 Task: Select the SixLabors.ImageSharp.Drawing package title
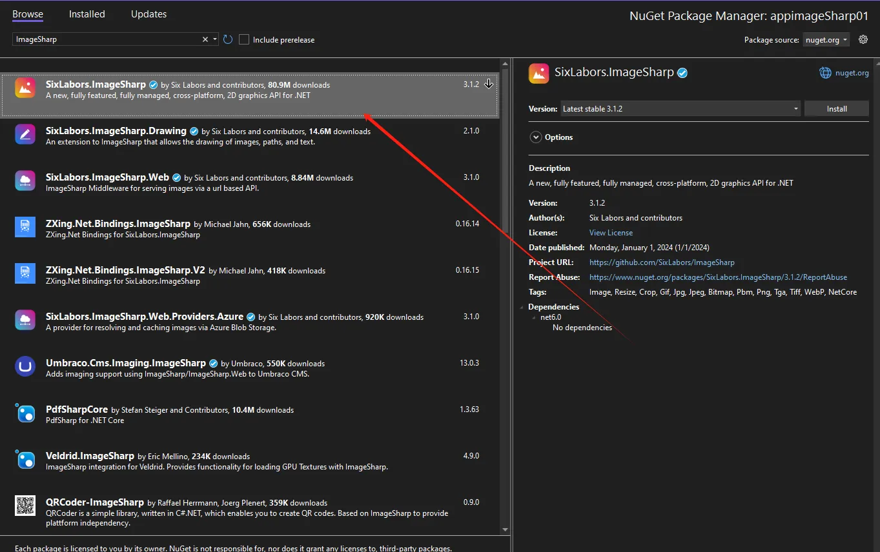click(116, 131)
